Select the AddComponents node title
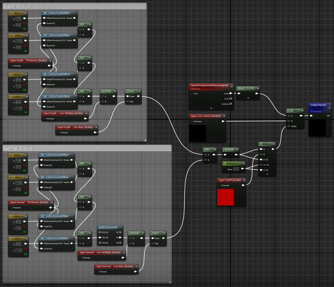 tap(108, 227)
